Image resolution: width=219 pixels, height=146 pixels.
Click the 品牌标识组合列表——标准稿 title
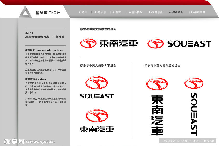click(45, 37)
